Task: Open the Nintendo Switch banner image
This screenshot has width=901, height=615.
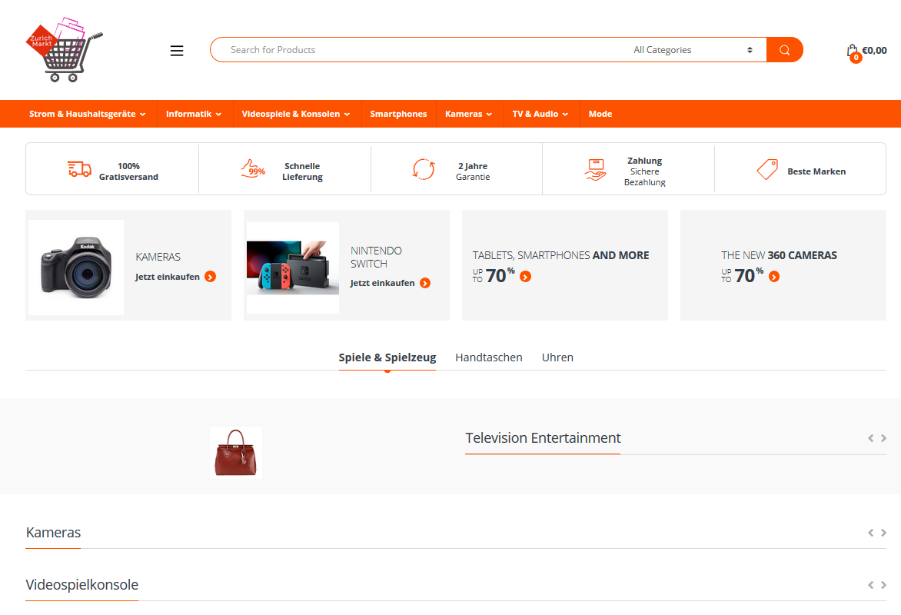Action: 293,268
